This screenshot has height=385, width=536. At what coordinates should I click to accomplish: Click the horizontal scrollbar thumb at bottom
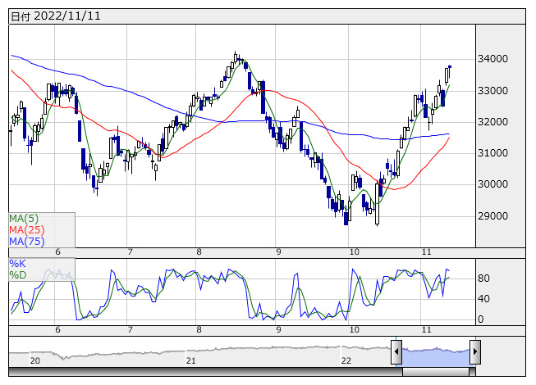click(x=436, y=372)
